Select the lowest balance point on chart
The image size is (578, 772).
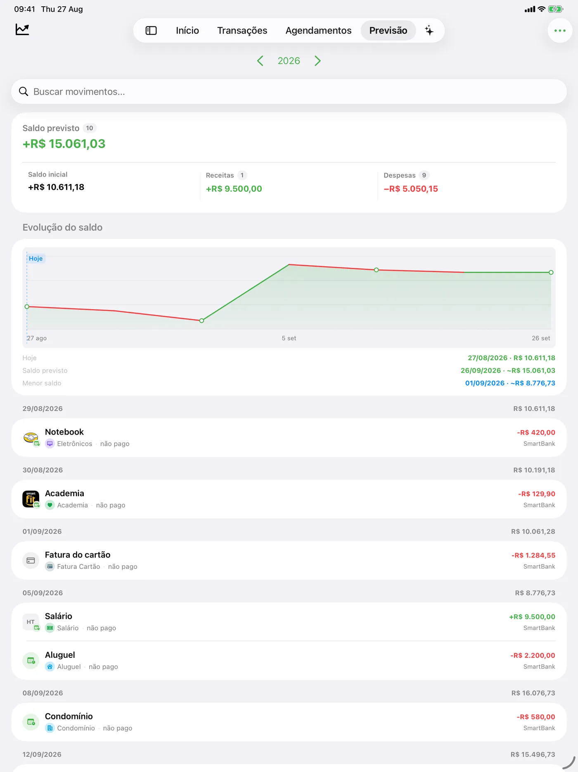tap(201, 320)
